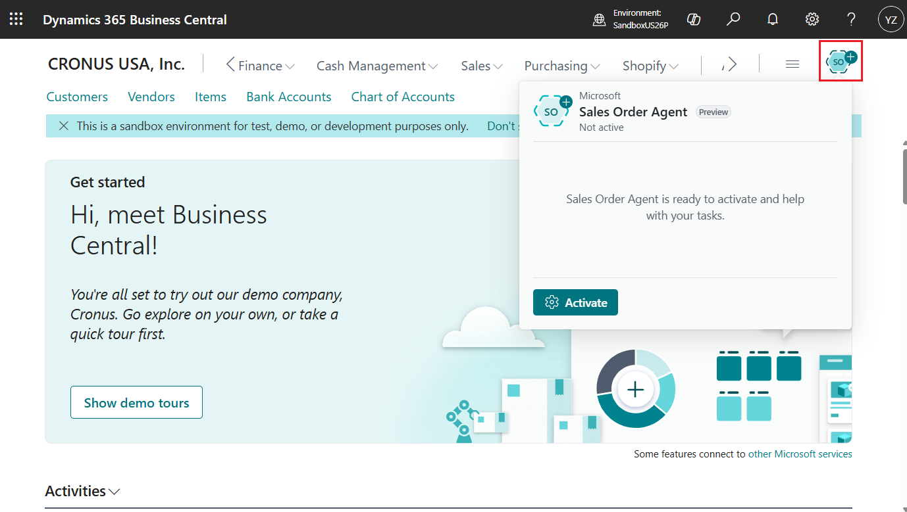Toggle the Sales Order Agent icon
Screen dimensions: 907x512
(x=841, y=61)
